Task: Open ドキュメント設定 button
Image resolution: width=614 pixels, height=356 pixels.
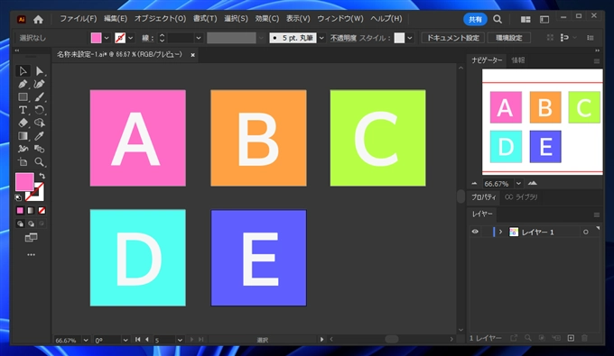Action: [452, 38]
